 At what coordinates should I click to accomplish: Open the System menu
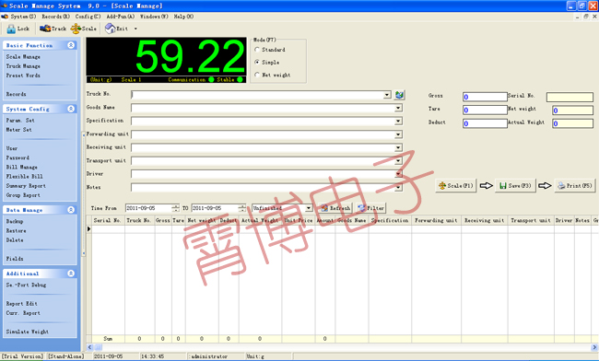coord(23,17)
